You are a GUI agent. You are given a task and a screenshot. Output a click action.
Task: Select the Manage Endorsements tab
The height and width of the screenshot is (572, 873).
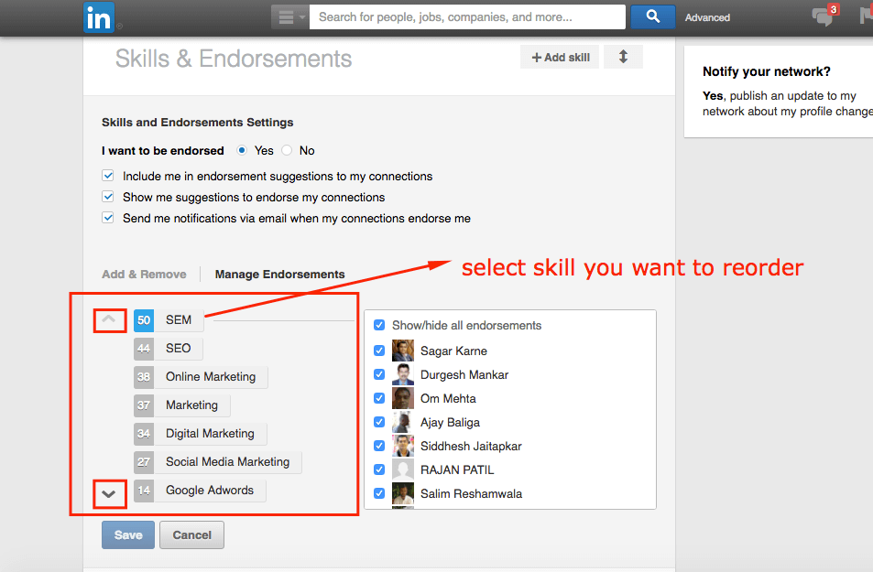[279, 275]
